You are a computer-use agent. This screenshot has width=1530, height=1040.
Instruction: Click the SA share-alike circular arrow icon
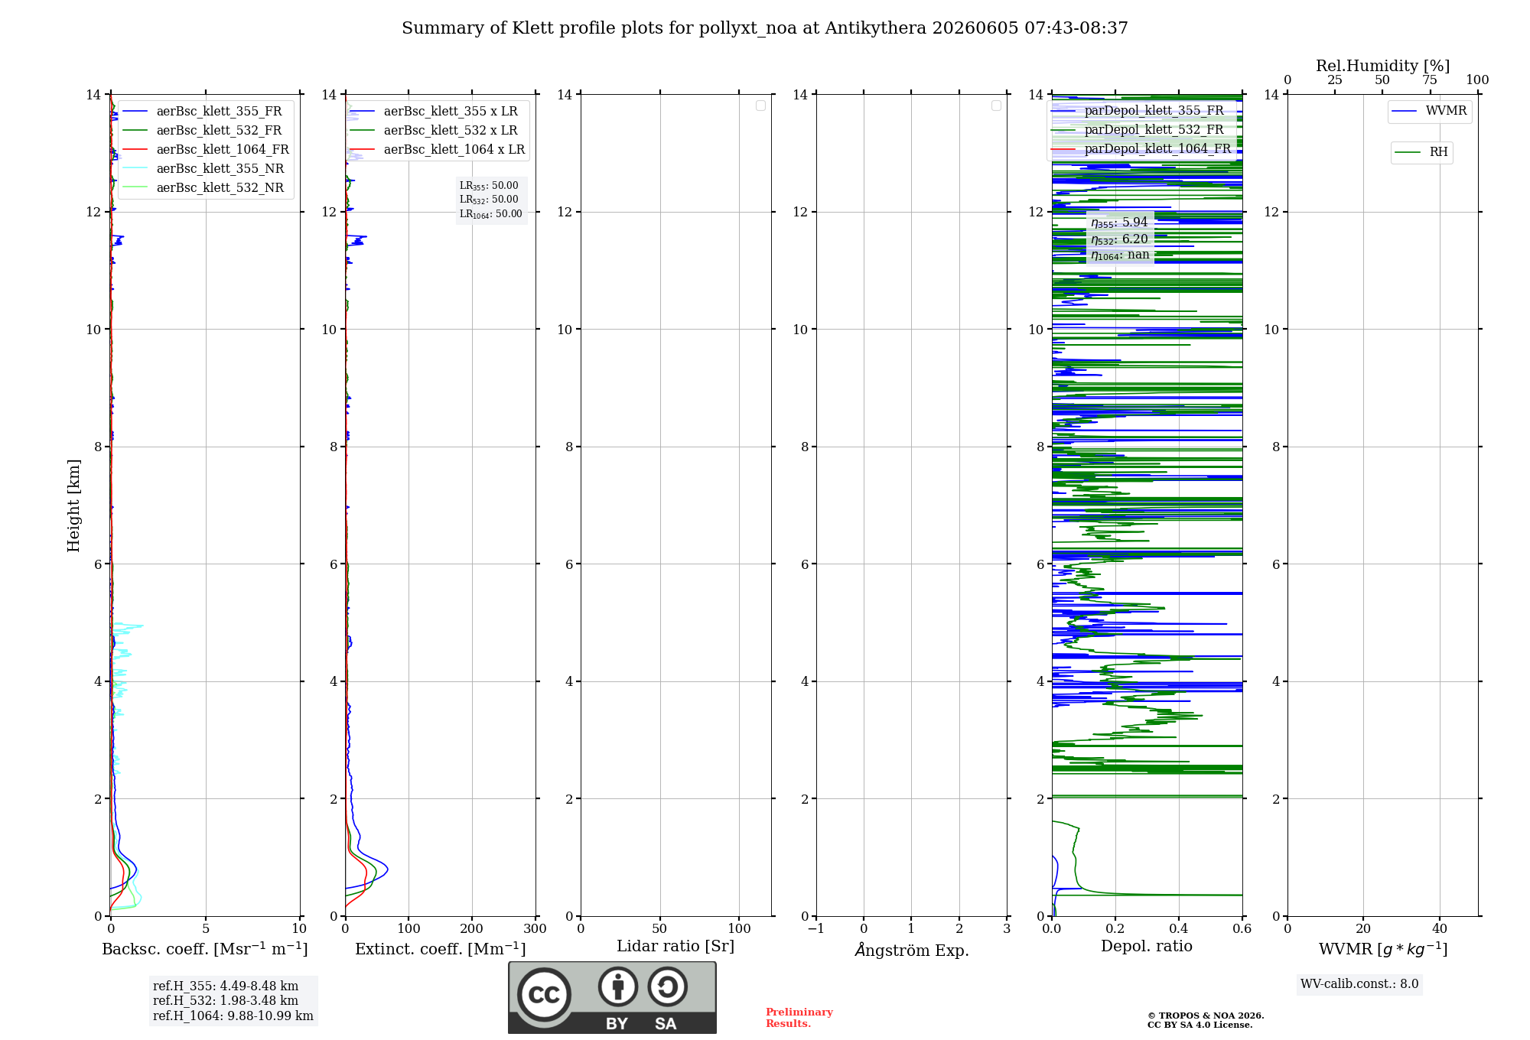point(667,986)
